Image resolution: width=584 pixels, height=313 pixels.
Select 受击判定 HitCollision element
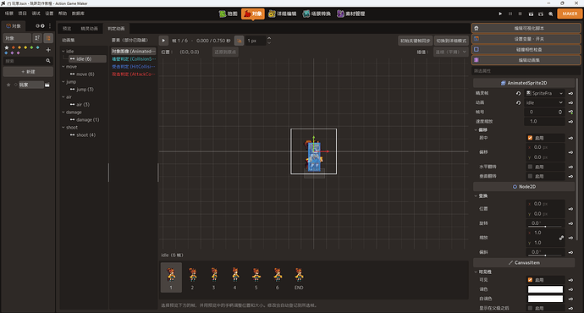click(x=134, y=67)
